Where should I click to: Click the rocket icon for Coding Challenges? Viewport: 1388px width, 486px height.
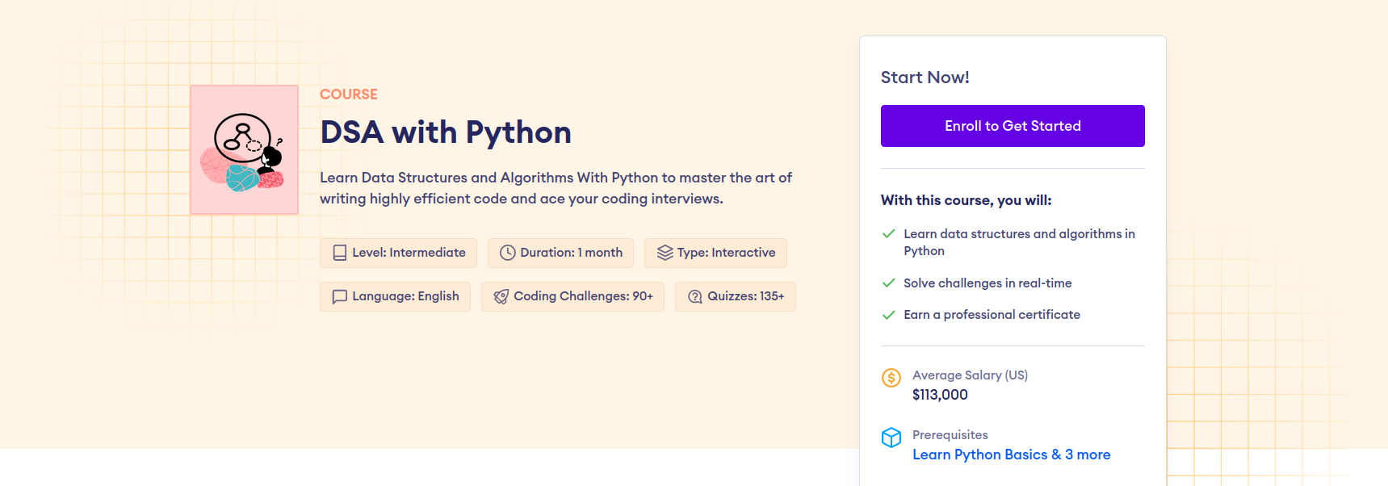pyautogui.click(x=501, y=296)
